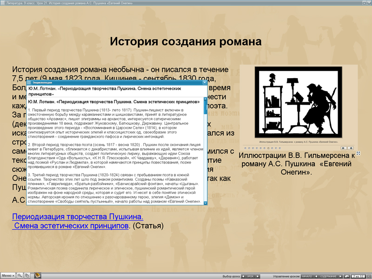Open СОДЕРЖАНИЕ from lesson controls
The image size is (372, 279).
[329, 275]
